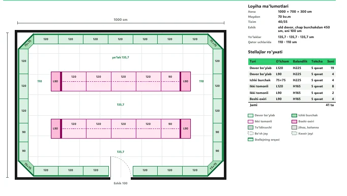Viewport: 347px width, 196px height.
Task: Click the Eshik 100 door label
Action: tap(121, 183)
